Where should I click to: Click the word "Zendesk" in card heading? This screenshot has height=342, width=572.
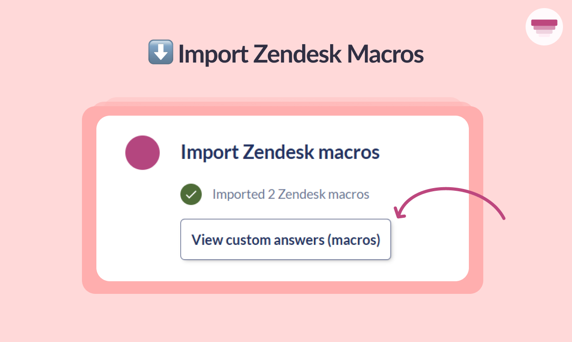click(x=278, y=152)
